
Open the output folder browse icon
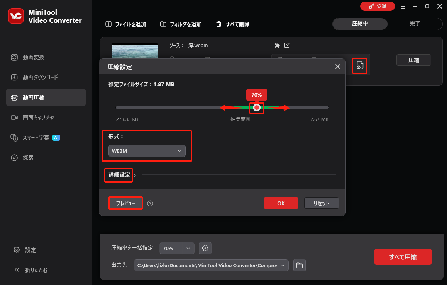(299, 265)
